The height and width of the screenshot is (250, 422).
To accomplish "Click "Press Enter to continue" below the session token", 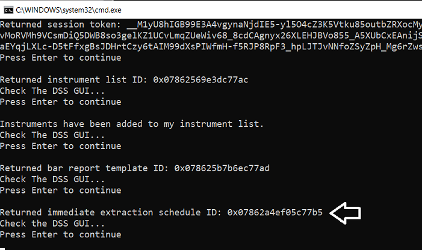I will point(60,58).
